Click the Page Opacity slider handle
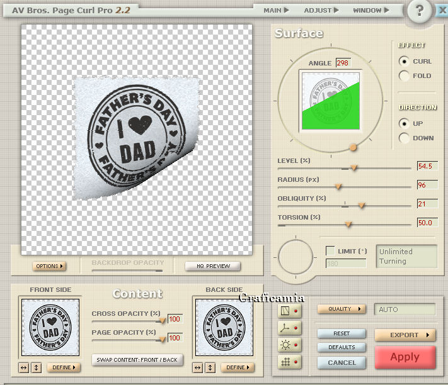 coord(163,339)
